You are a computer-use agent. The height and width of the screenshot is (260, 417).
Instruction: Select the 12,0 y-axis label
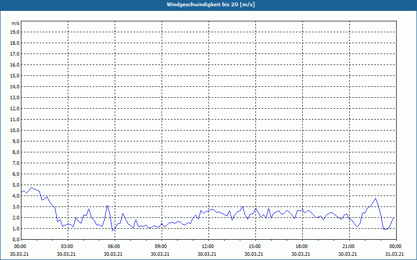(x=15, y=109)
